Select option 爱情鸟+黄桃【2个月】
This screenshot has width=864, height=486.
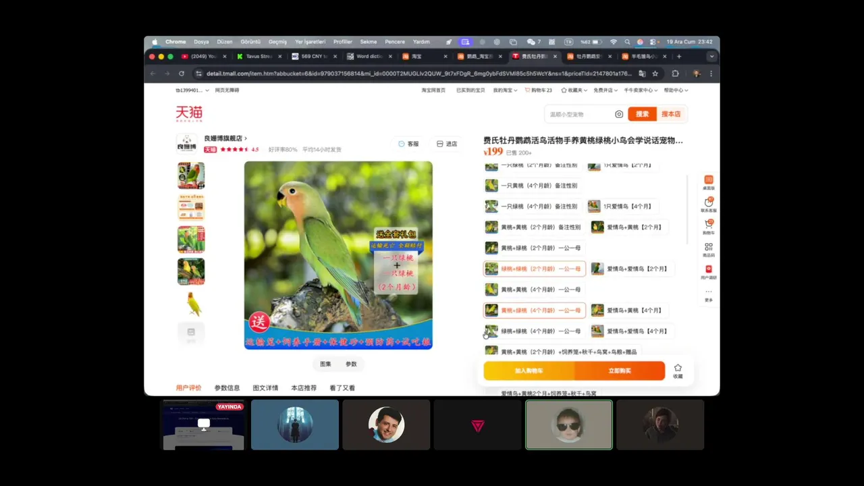coord(628,227)
